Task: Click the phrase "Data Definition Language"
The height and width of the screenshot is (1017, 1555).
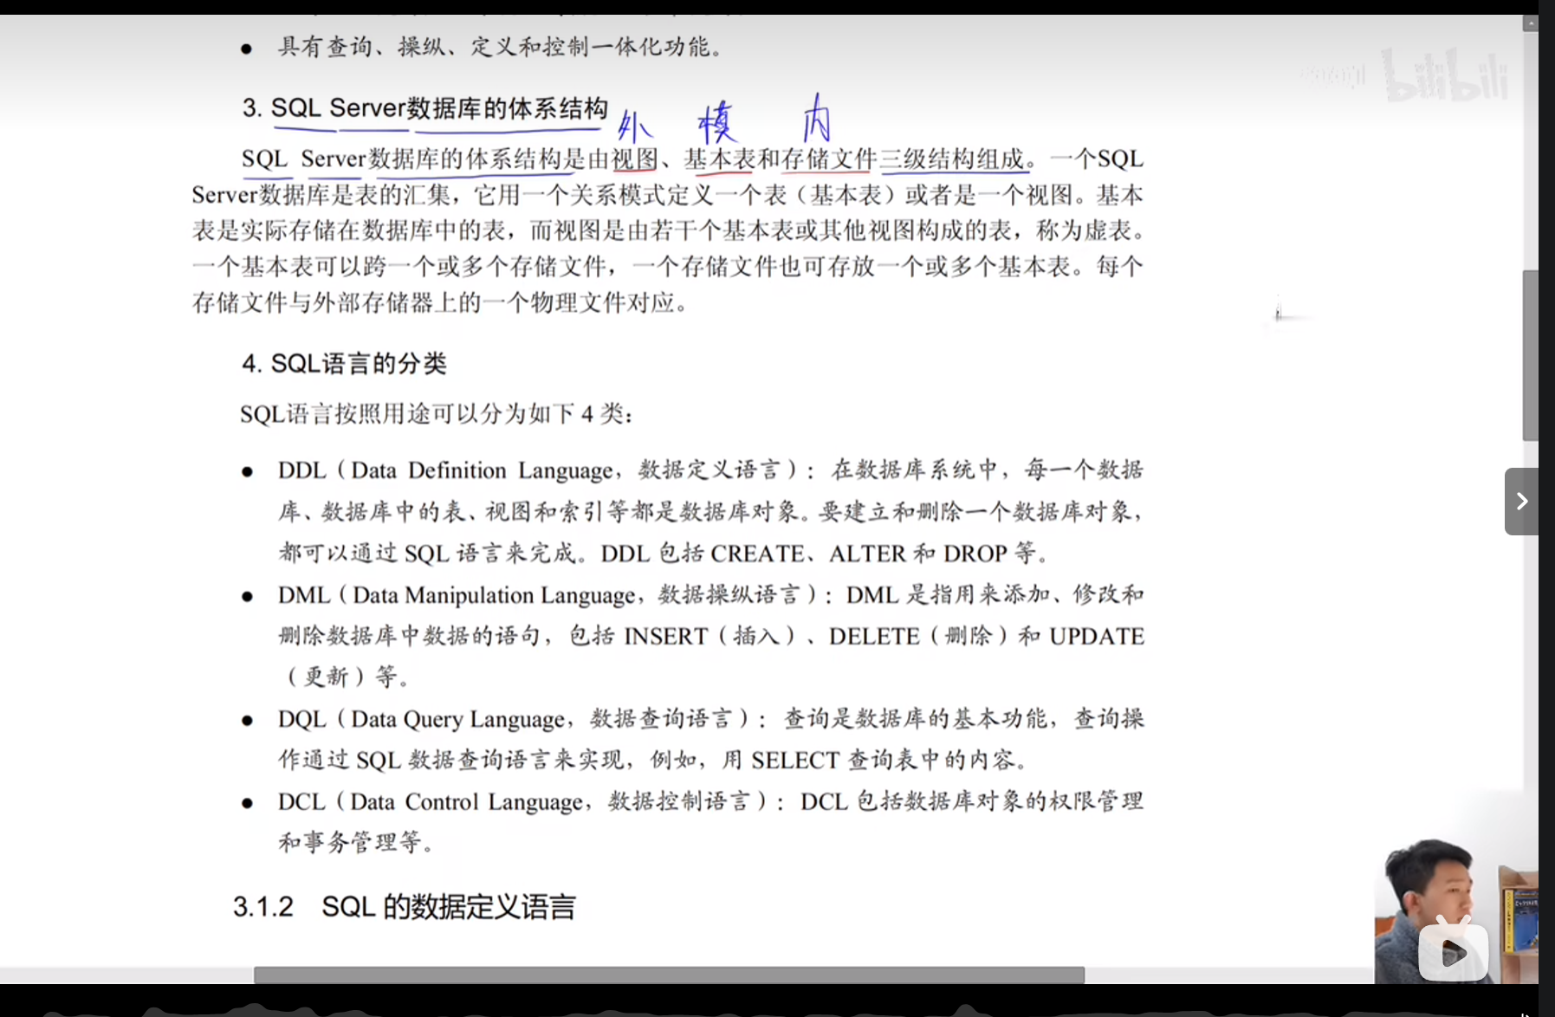Action: click(x=483, y=470)
